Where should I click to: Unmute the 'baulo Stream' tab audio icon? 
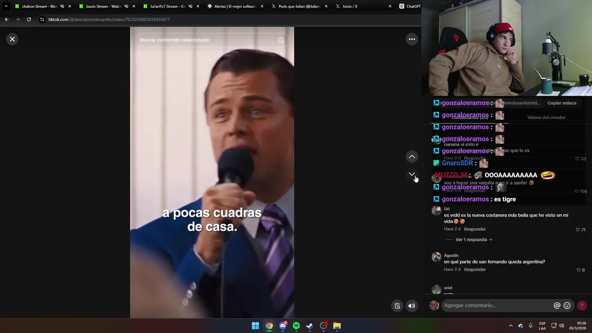(x=126, y=6)
